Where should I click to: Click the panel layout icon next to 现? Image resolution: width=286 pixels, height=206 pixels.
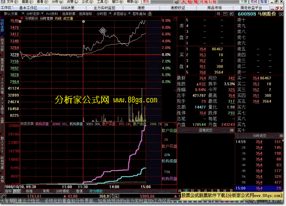pyautogui.click(x=225, y=14)
